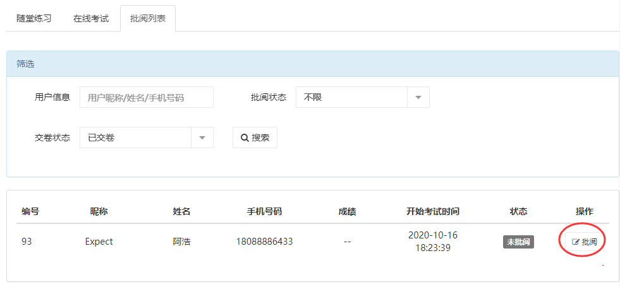The height and width of the screenshot is (287, 620).
Task: Click the 搜索 button
Action: coord(255,138)
